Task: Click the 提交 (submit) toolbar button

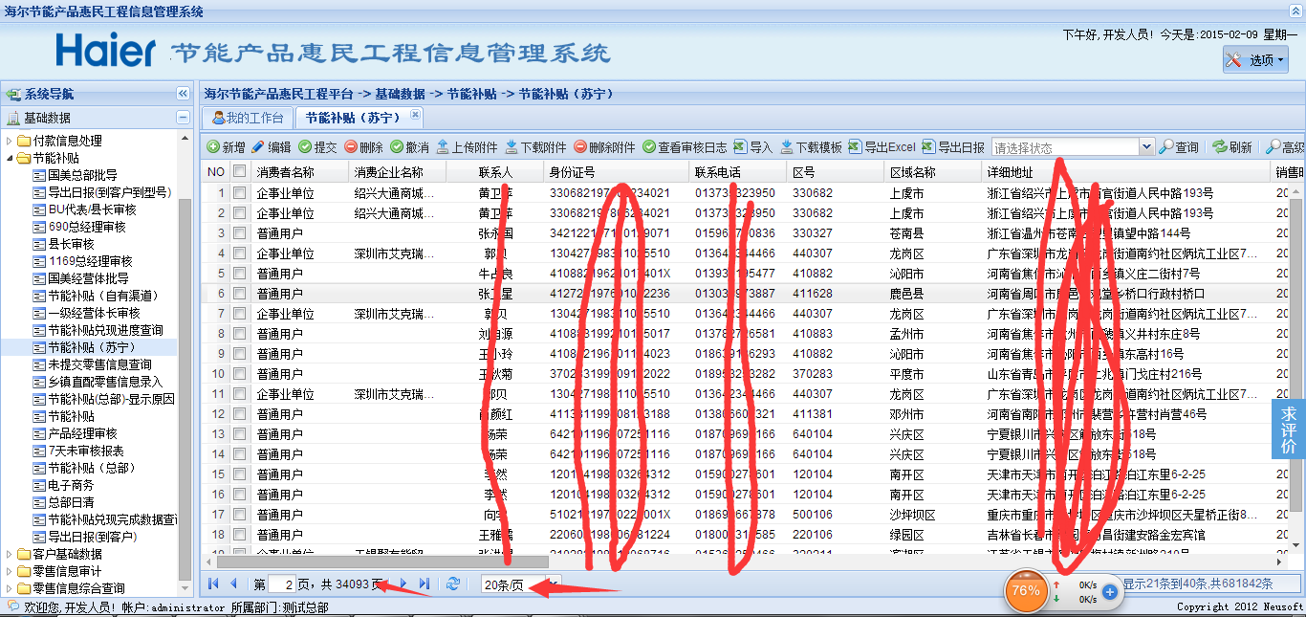Action: pos(317,147)
